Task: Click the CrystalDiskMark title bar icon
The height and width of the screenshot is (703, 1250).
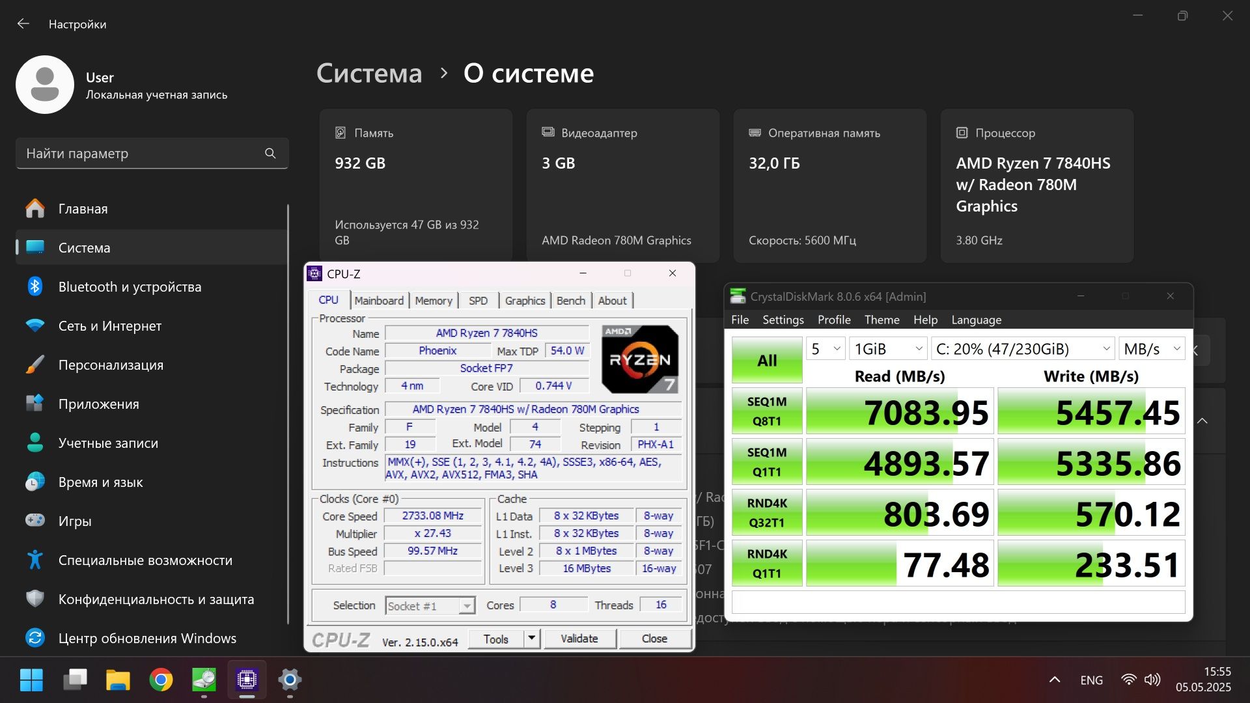Action: click(738, 296)
